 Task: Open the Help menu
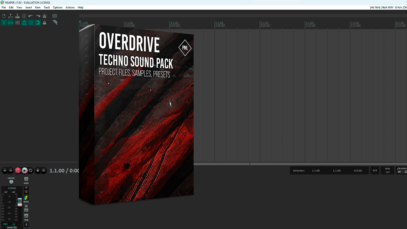pos(80,7)
